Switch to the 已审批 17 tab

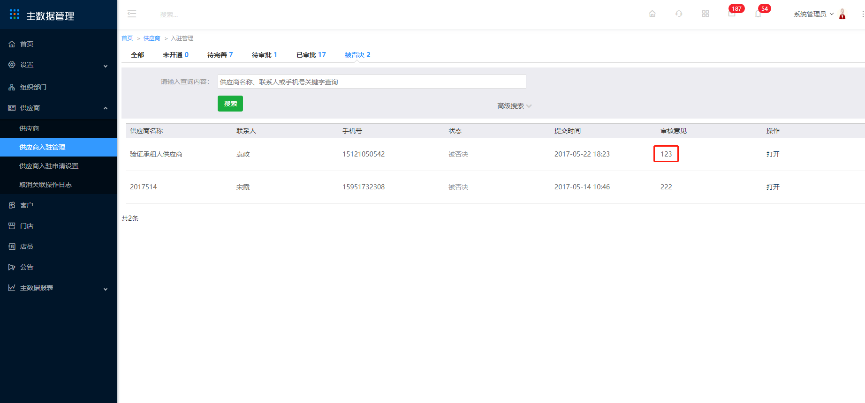click(311, 55)
